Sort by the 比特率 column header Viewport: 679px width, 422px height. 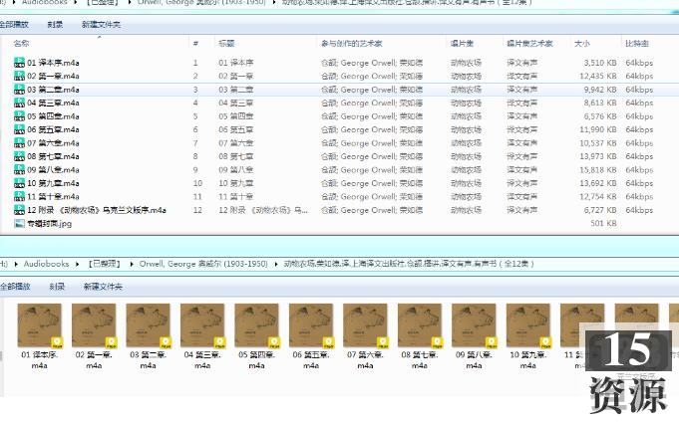coord(637,43)
